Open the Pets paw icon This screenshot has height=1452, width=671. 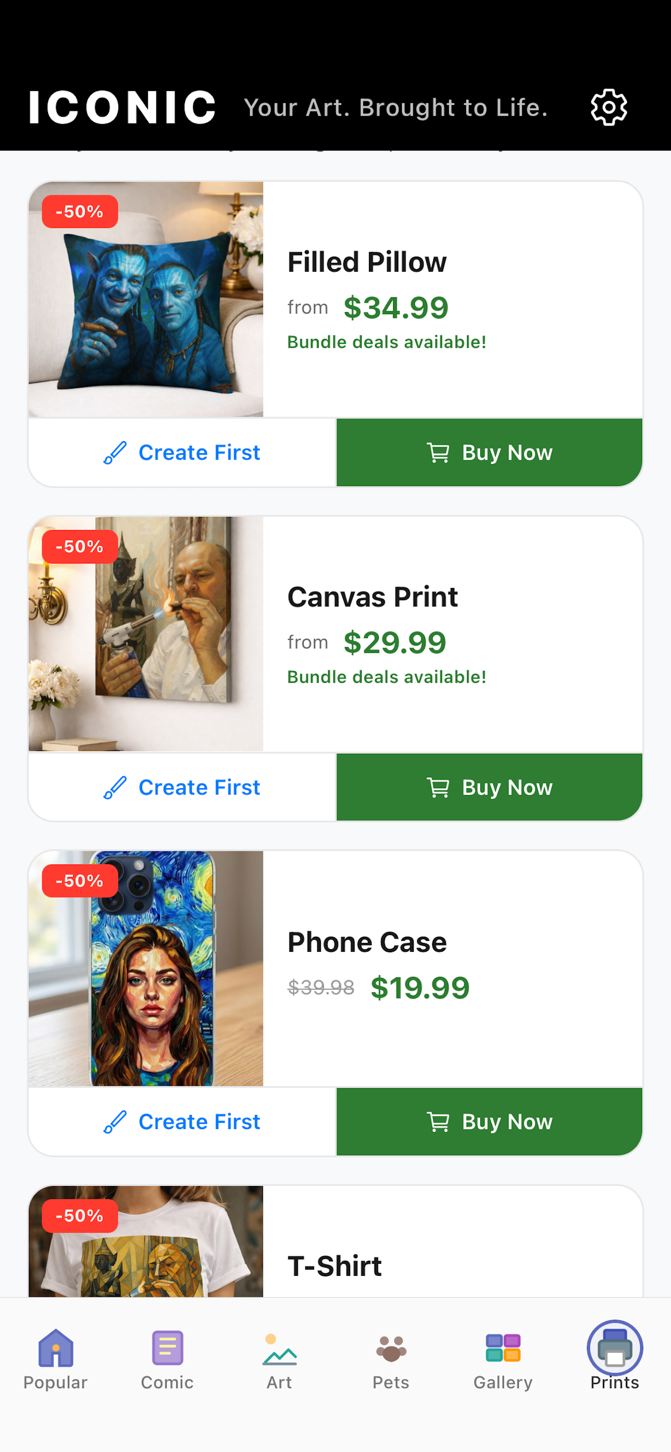391,1349
